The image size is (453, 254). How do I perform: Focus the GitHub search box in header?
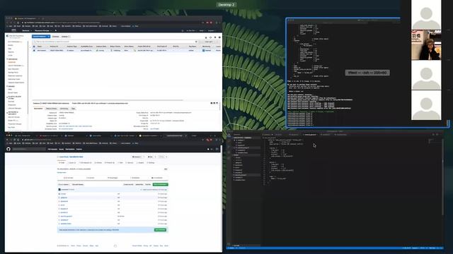pyautogui.click(x=29, y=149)
